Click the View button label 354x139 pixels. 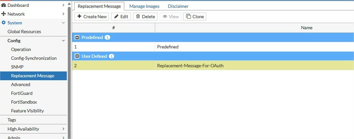pyautogui.click(x=174, y=16)
